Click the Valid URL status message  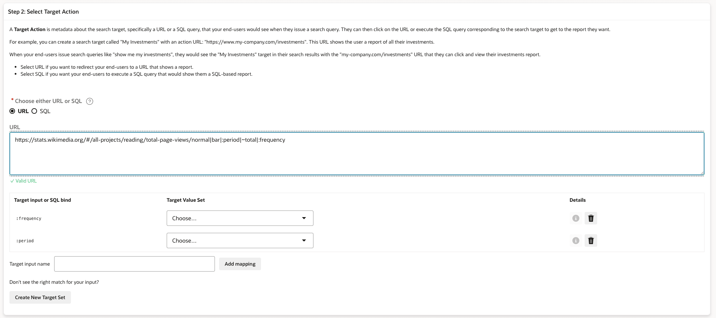click(x=23, y=181)
